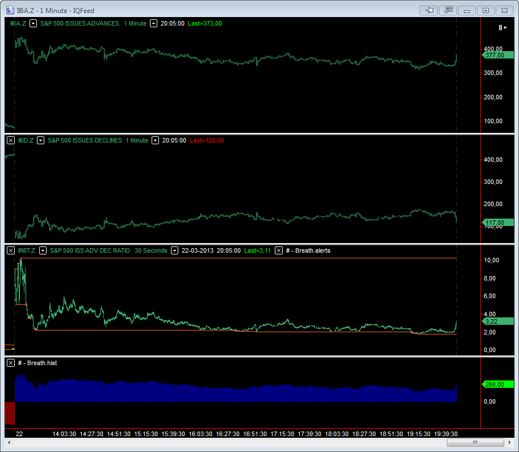
Task: Close the IR6T.Z ratio pane
Action: pos(11,250)
